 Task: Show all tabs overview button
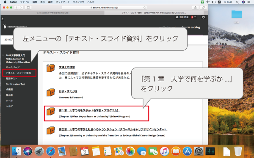203,8
